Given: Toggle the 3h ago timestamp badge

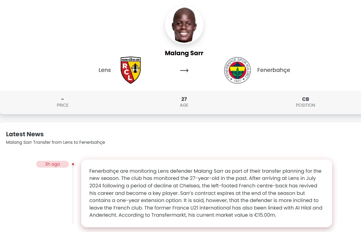Looking at the screenshot, I should [52, 164].
